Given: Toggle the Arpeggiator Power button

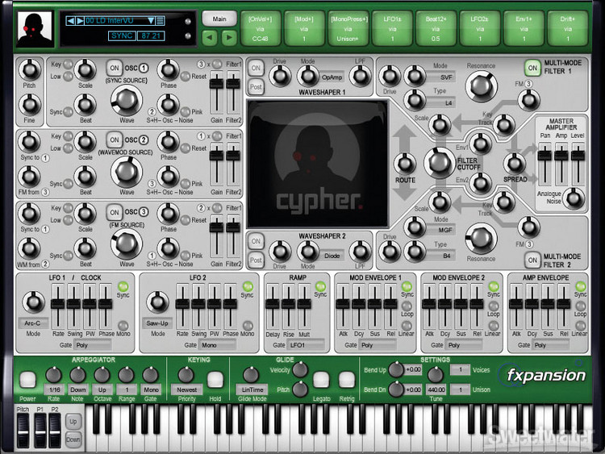Looking at the screenshot, I should [x=27, y=380].
